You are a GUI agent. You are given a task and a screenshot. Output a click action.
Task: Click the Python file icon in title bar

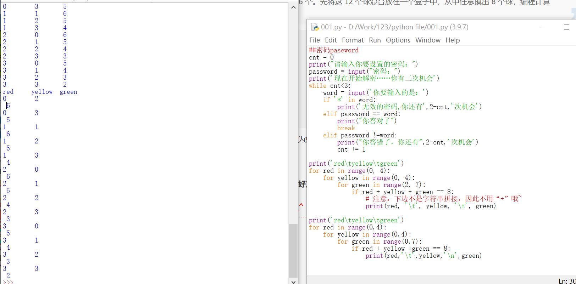tap(315, 27)
